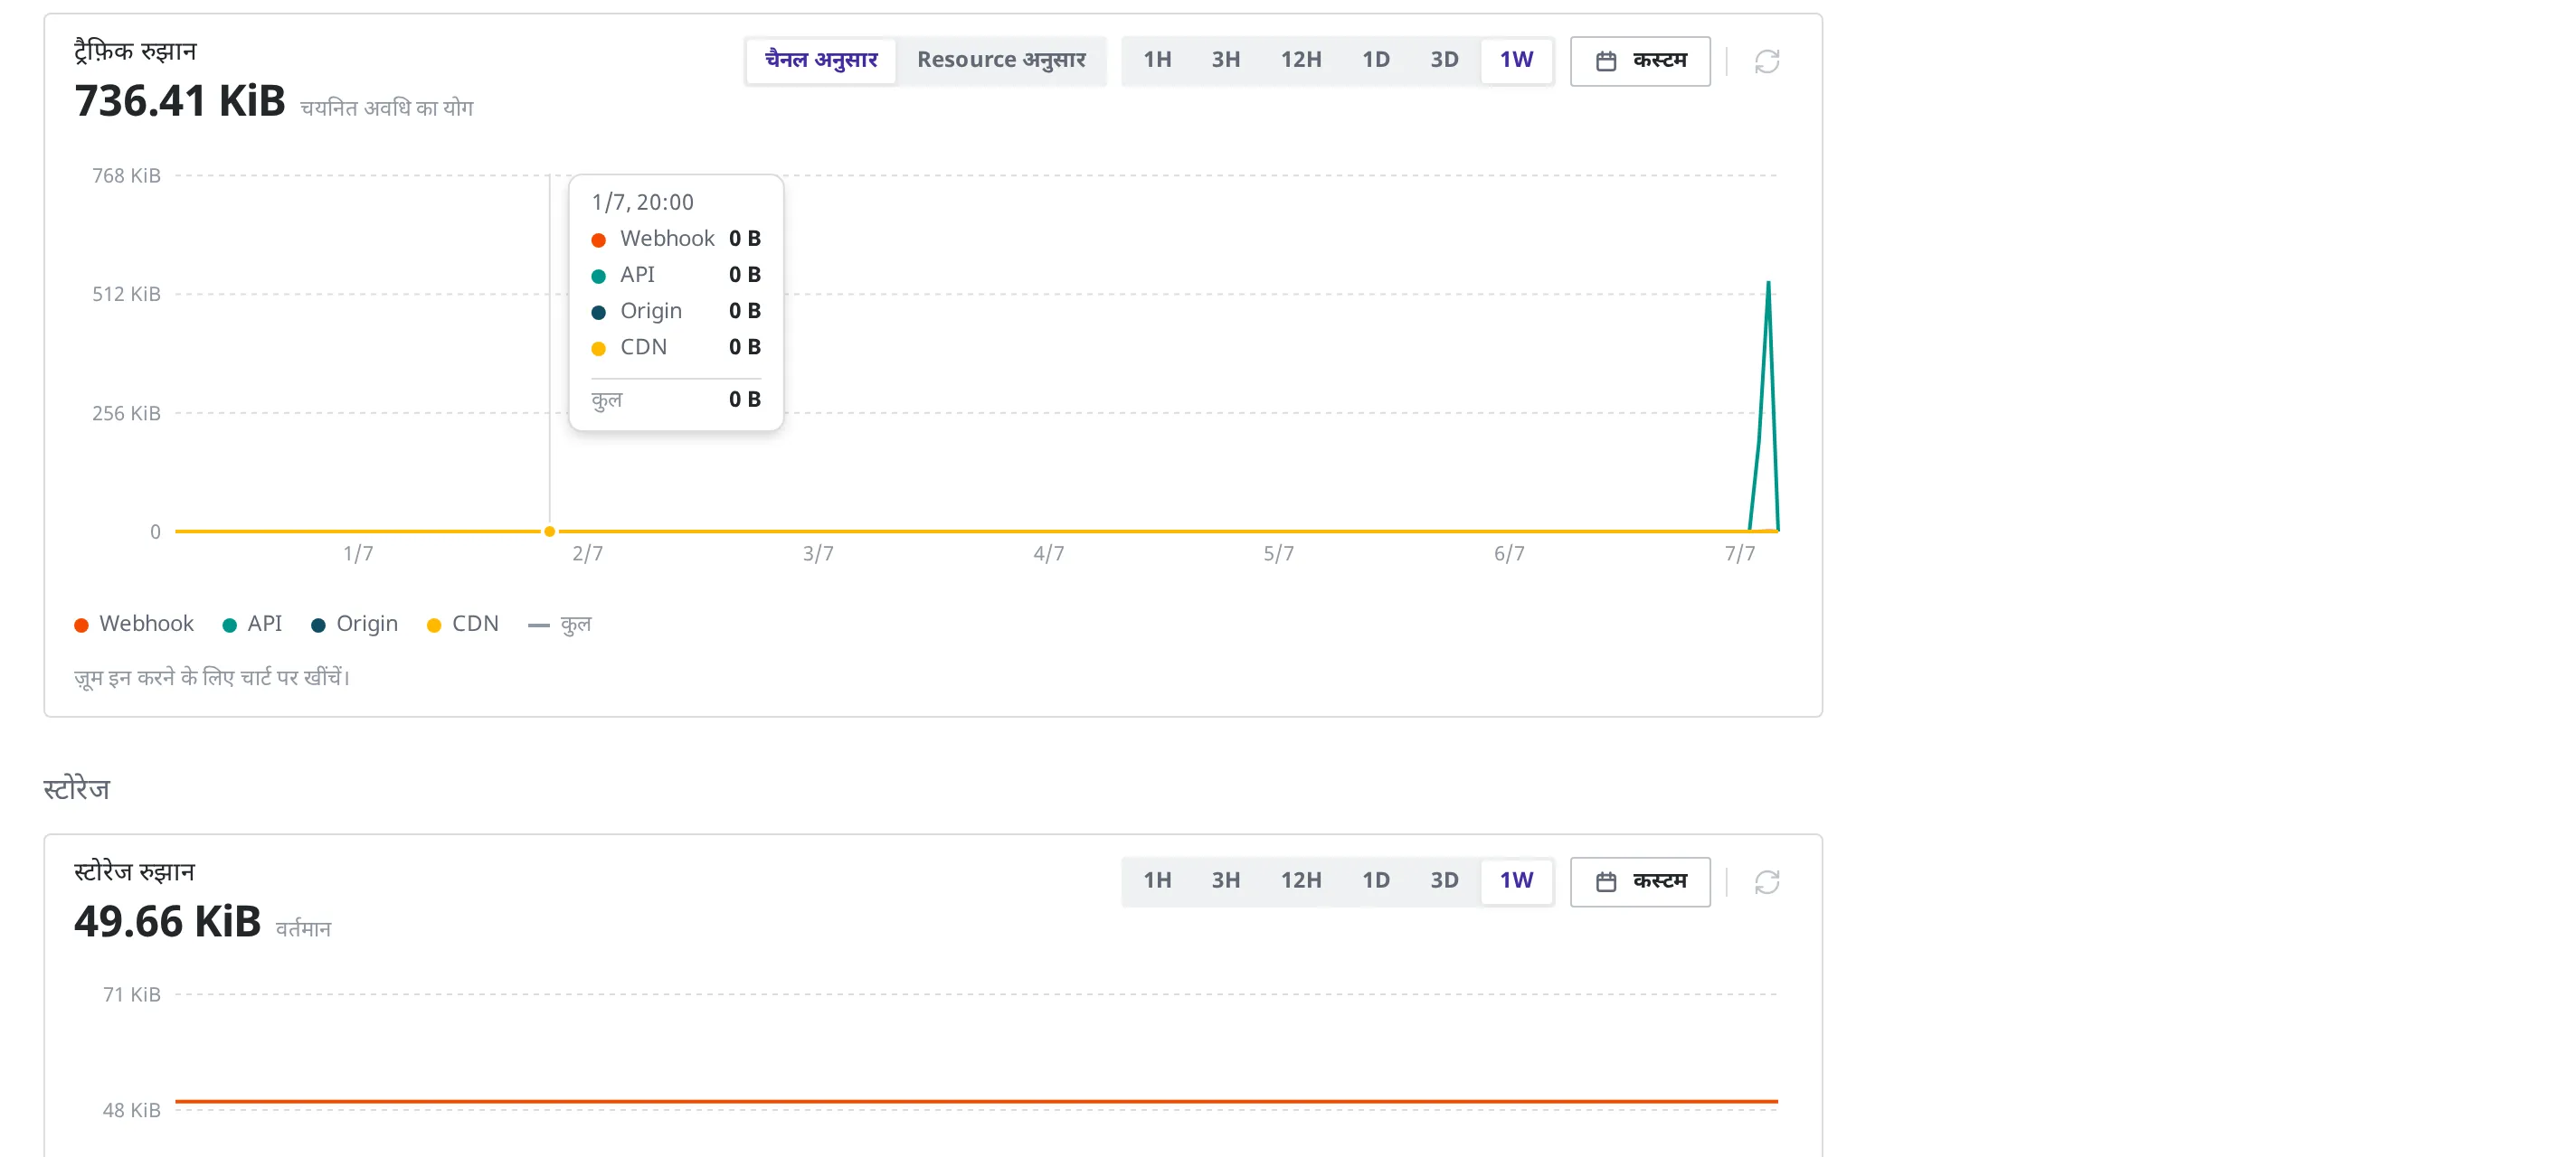Toggle API series in the chart legend
The height and width of the screenshot is (1157, 2576).
[x=252, y=624]
